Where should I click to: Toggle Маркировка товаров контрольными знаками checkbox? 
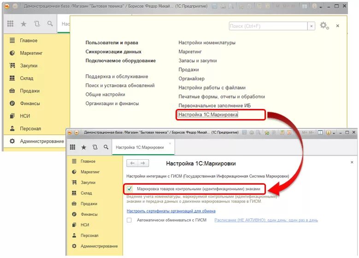pyautogui.click(x=129, y=189)
